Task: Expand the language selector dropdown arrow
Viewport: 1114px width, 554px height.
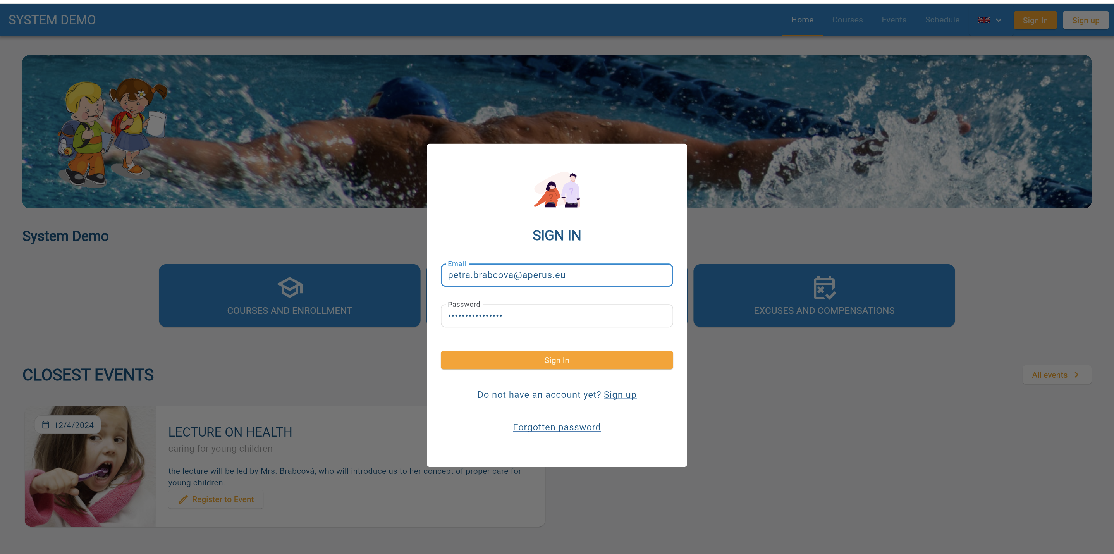Action: [999, 20]
